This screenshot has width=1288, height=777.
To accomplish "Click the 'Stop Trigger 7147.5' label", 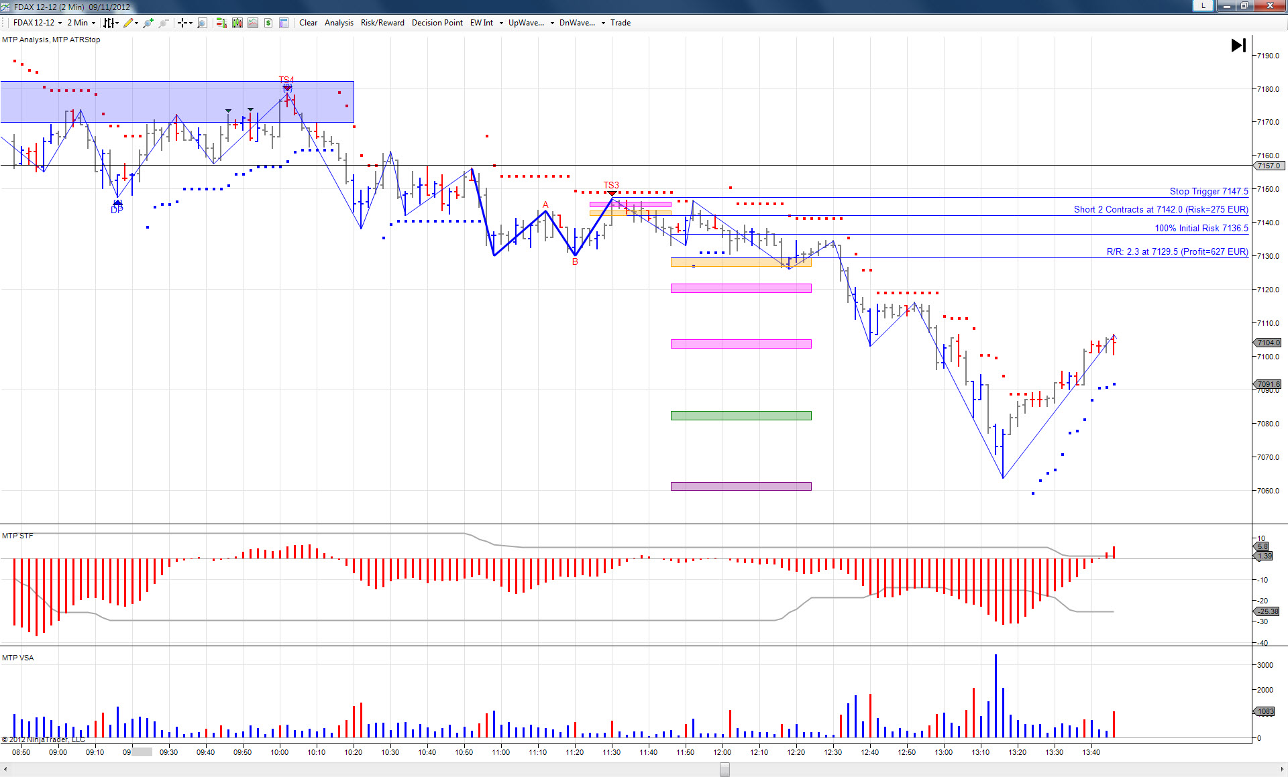I will [x=1209, y=192].
